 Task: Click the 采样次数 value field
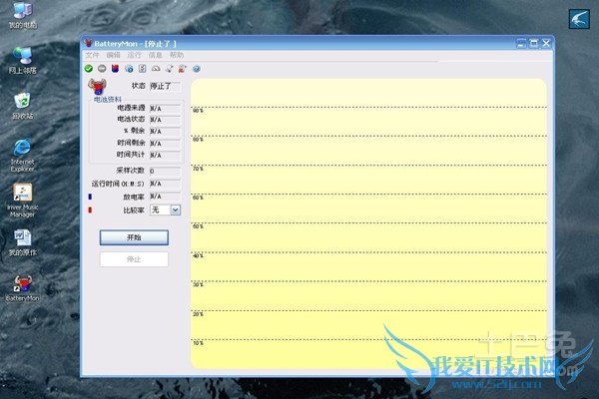pos(165,171)
